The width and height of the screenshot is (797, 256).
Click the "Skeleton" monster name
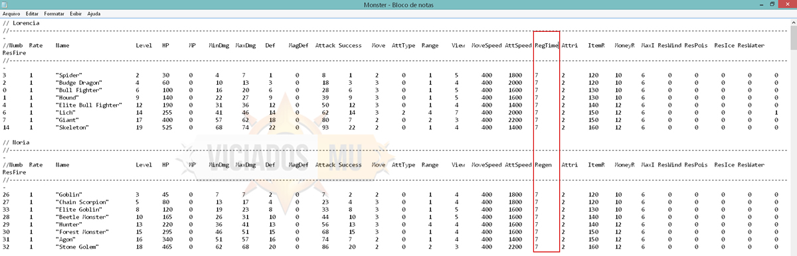[x=72, y=127]
